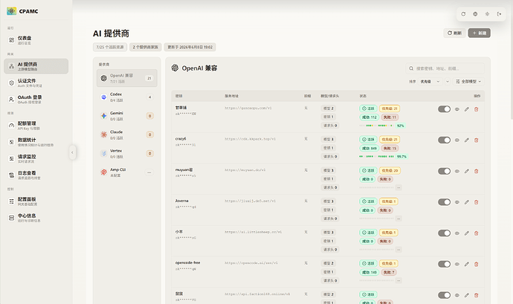Click the refresh icon in top-right toolbar
Viewport: 513px width, 304px height.
click(463, 14)
